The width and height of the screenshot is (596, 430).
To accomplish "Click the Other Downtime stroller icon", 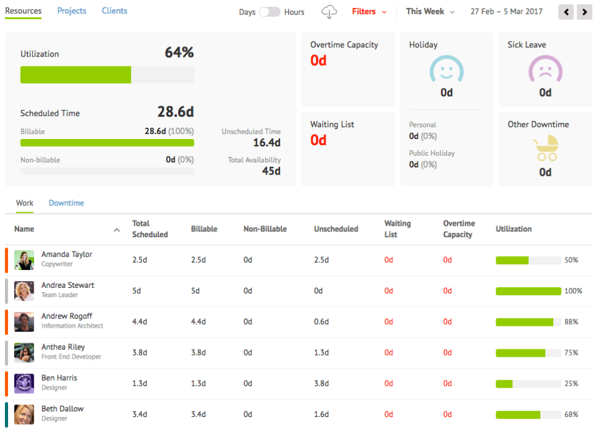I will pyautogui.click(x=545, y=149).
